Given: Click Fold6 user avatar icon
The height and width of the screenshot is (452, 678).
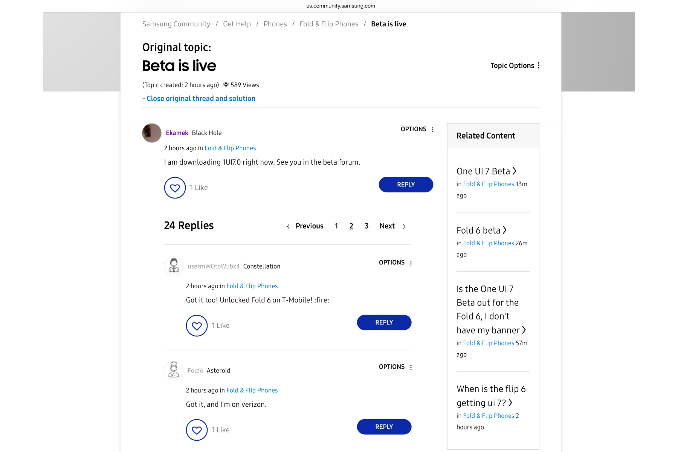Looking at the screenshot, I should [174, 370].
